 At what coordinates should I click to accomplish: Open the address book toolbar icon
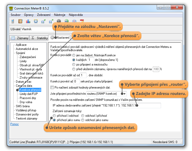pyautogui.click(x=20, y=21)
